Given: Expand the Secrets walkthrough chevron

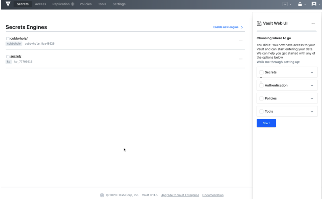Looking at the screenshot, I should click(312, 72).
